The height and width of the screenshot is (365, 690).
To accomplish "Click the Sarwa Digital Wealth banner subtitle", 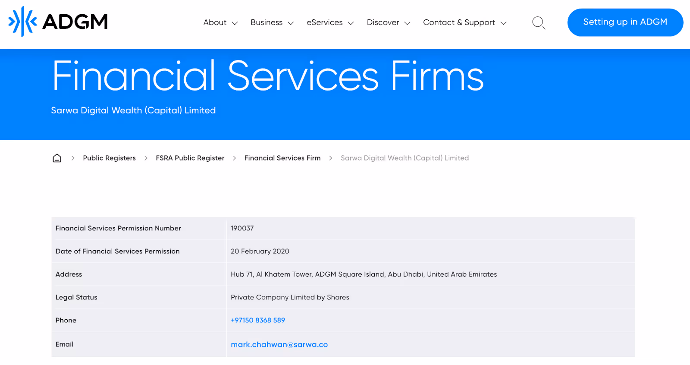I will pos(133,110).
